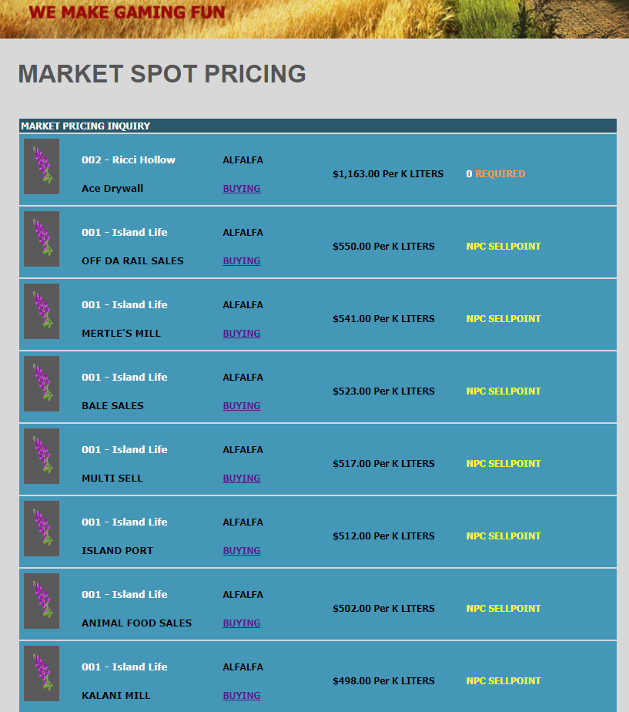Image resolution: width=629 pixels, height=712 pixels.
Task: Follow the BUYING link for MERTLE'S MILL
Action: [x=242, y=334]
